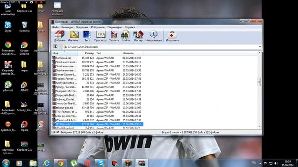The image size is (298, 167).
Task: Open the Параметры menu
Action: [115, 27]
